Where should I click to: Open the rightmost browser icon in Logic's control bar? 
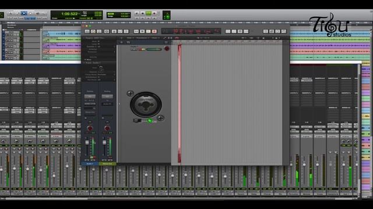284,31
